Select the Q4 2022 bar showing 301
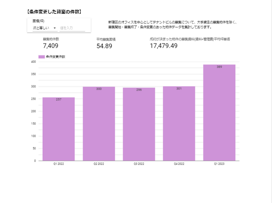The width and height of the screenshot is (272, 203). pos(179,123)
